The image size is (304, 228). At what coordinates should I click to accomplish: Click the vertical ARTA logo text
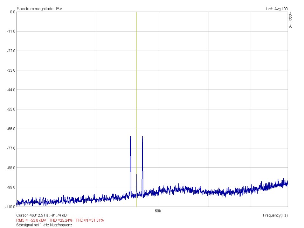click(x=290, y=20)
